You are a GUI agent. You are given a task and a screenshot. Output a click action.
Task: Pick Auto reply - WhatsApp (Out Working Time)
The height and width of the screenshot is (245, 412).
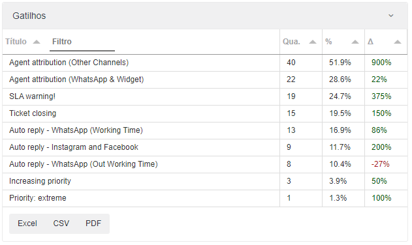tap(205, 164)
